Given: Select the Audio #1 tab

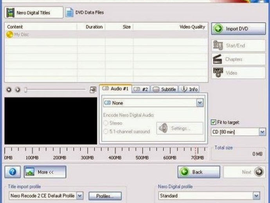Looking at the screenshot, I should click(115, 89).
